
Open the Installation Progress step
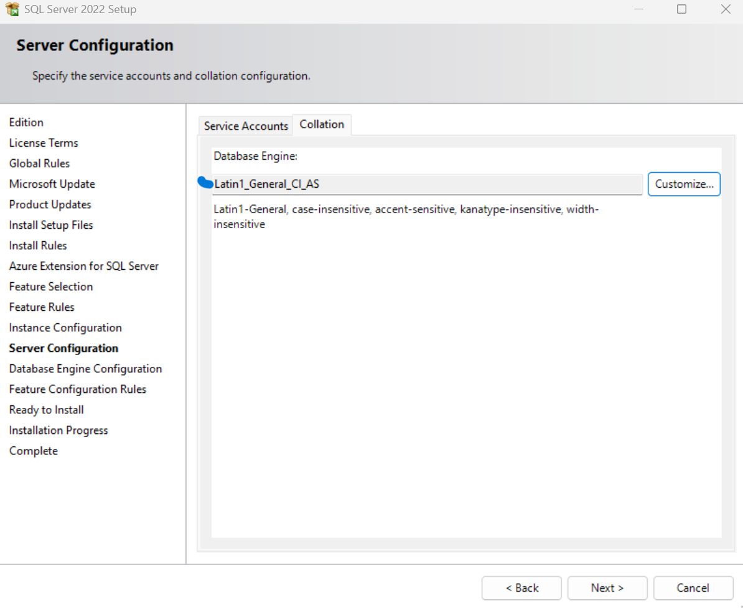pos(58,430)
